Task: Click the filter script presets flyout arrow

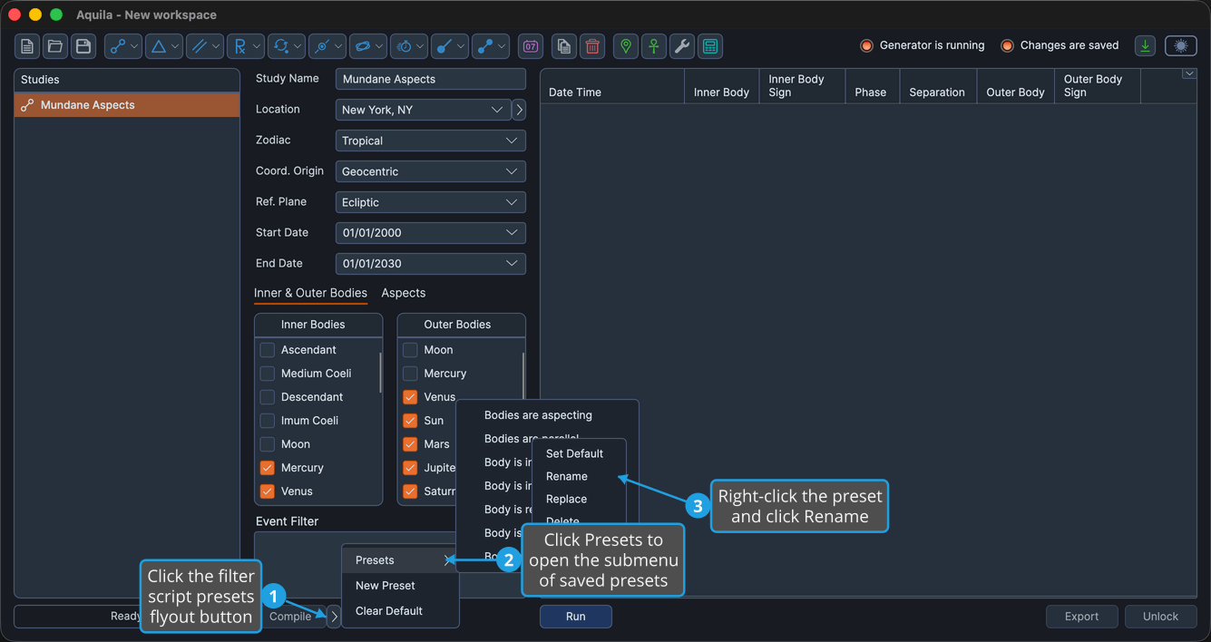Action: pyautogui.click(x=334, y=617)
